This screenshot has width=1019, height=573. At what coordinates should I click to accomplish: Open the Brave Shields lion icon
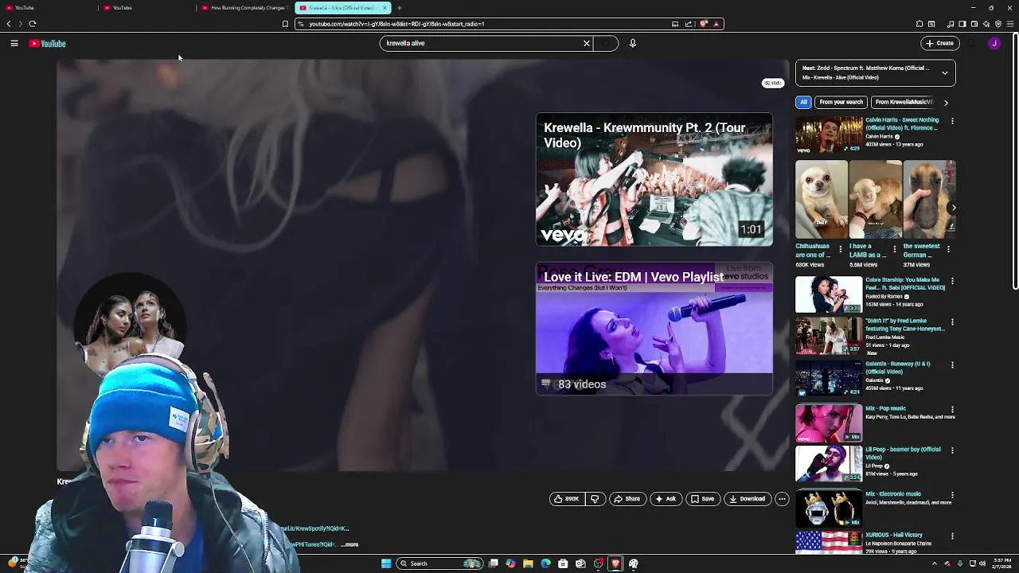704,24
